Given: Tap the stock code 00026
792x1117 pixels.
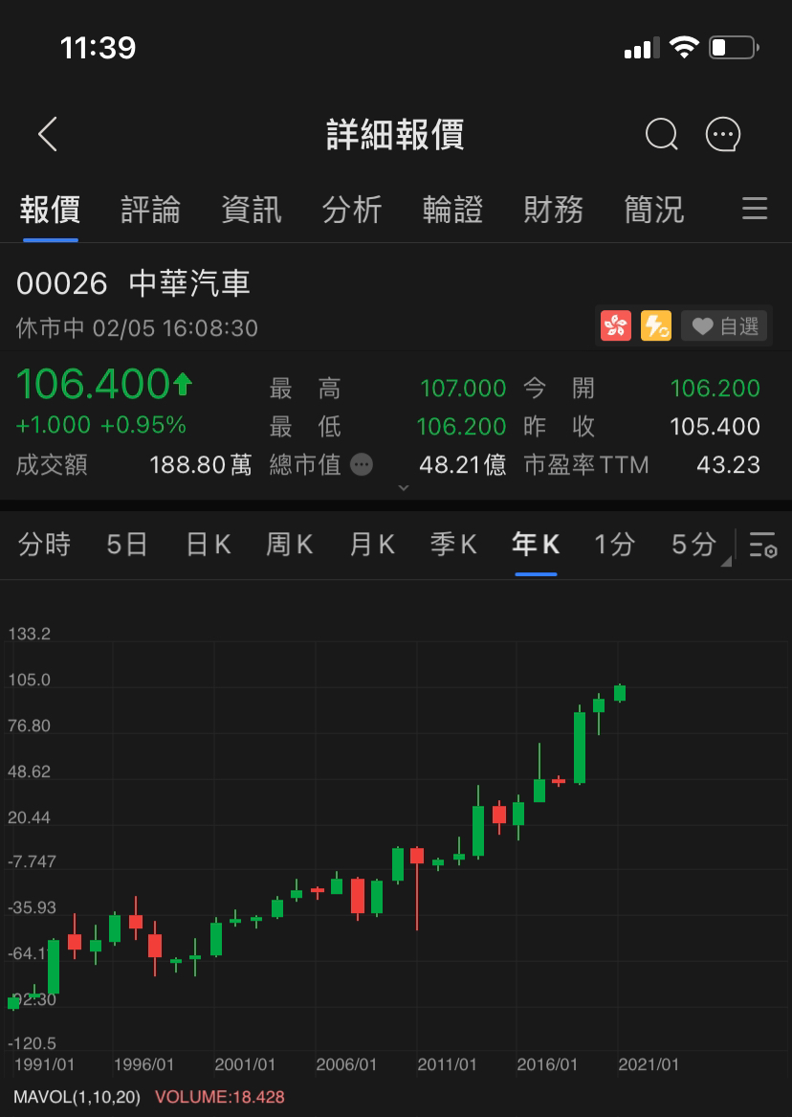Looking at the screenshot, I should (62, 284).
